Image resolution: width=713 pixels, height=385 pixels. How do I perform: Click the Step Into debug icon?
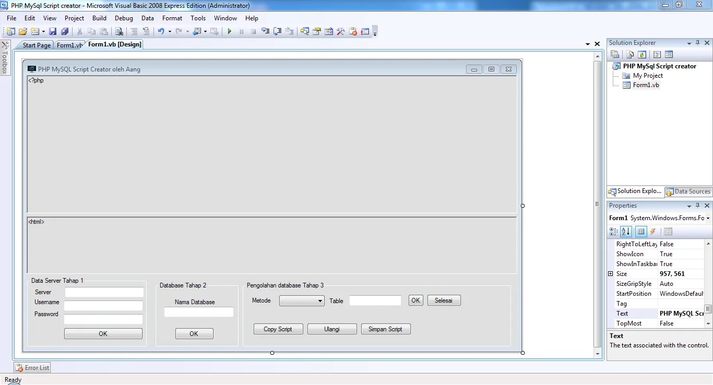coord(265,32)
